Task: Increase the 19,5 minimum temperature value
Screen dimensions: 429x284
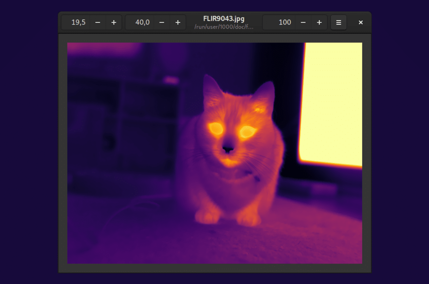Action: 114,22
